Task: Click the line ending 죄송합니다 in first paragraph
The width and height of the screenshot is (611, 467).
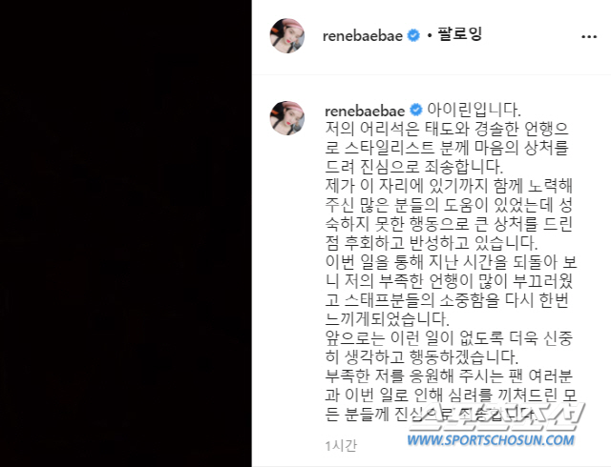Action: pos(414,167)
